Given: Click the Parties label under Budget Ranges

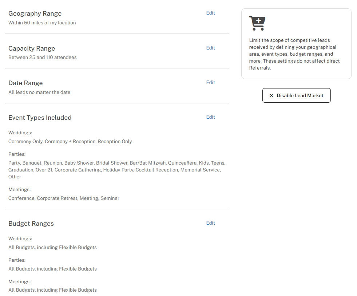Looking at the screenshot, I should click(17, 260).
